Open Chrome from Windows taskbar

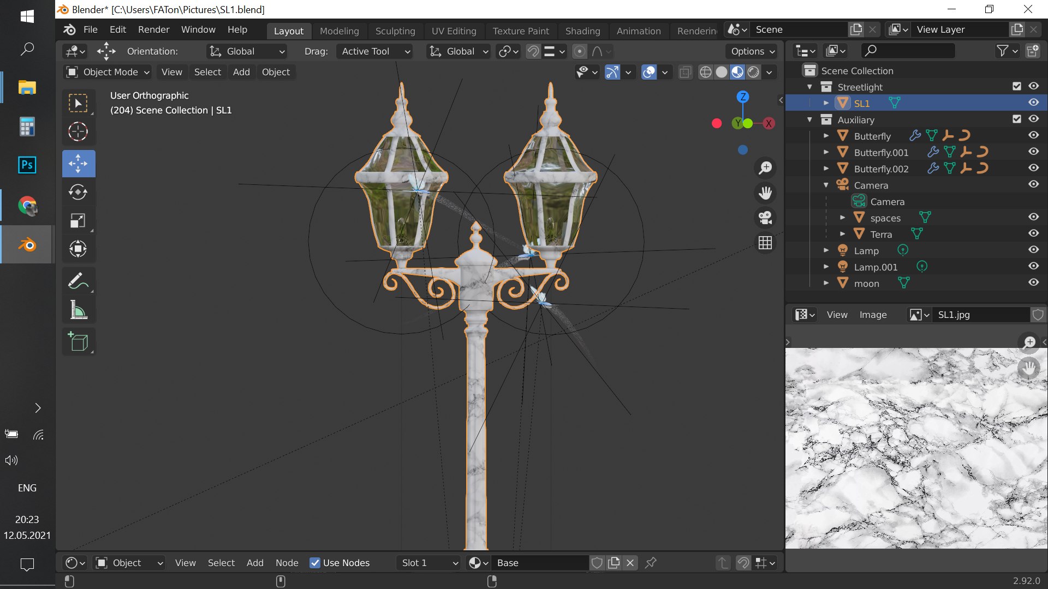pos(27,205)
